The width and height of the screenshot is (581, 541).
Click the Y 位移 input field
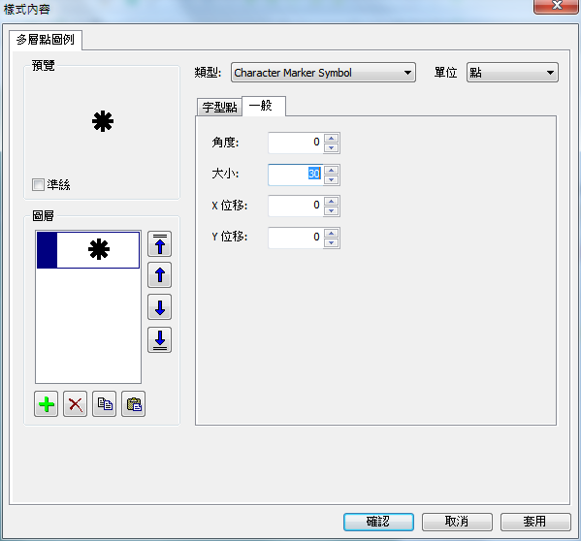click(295, 238)
